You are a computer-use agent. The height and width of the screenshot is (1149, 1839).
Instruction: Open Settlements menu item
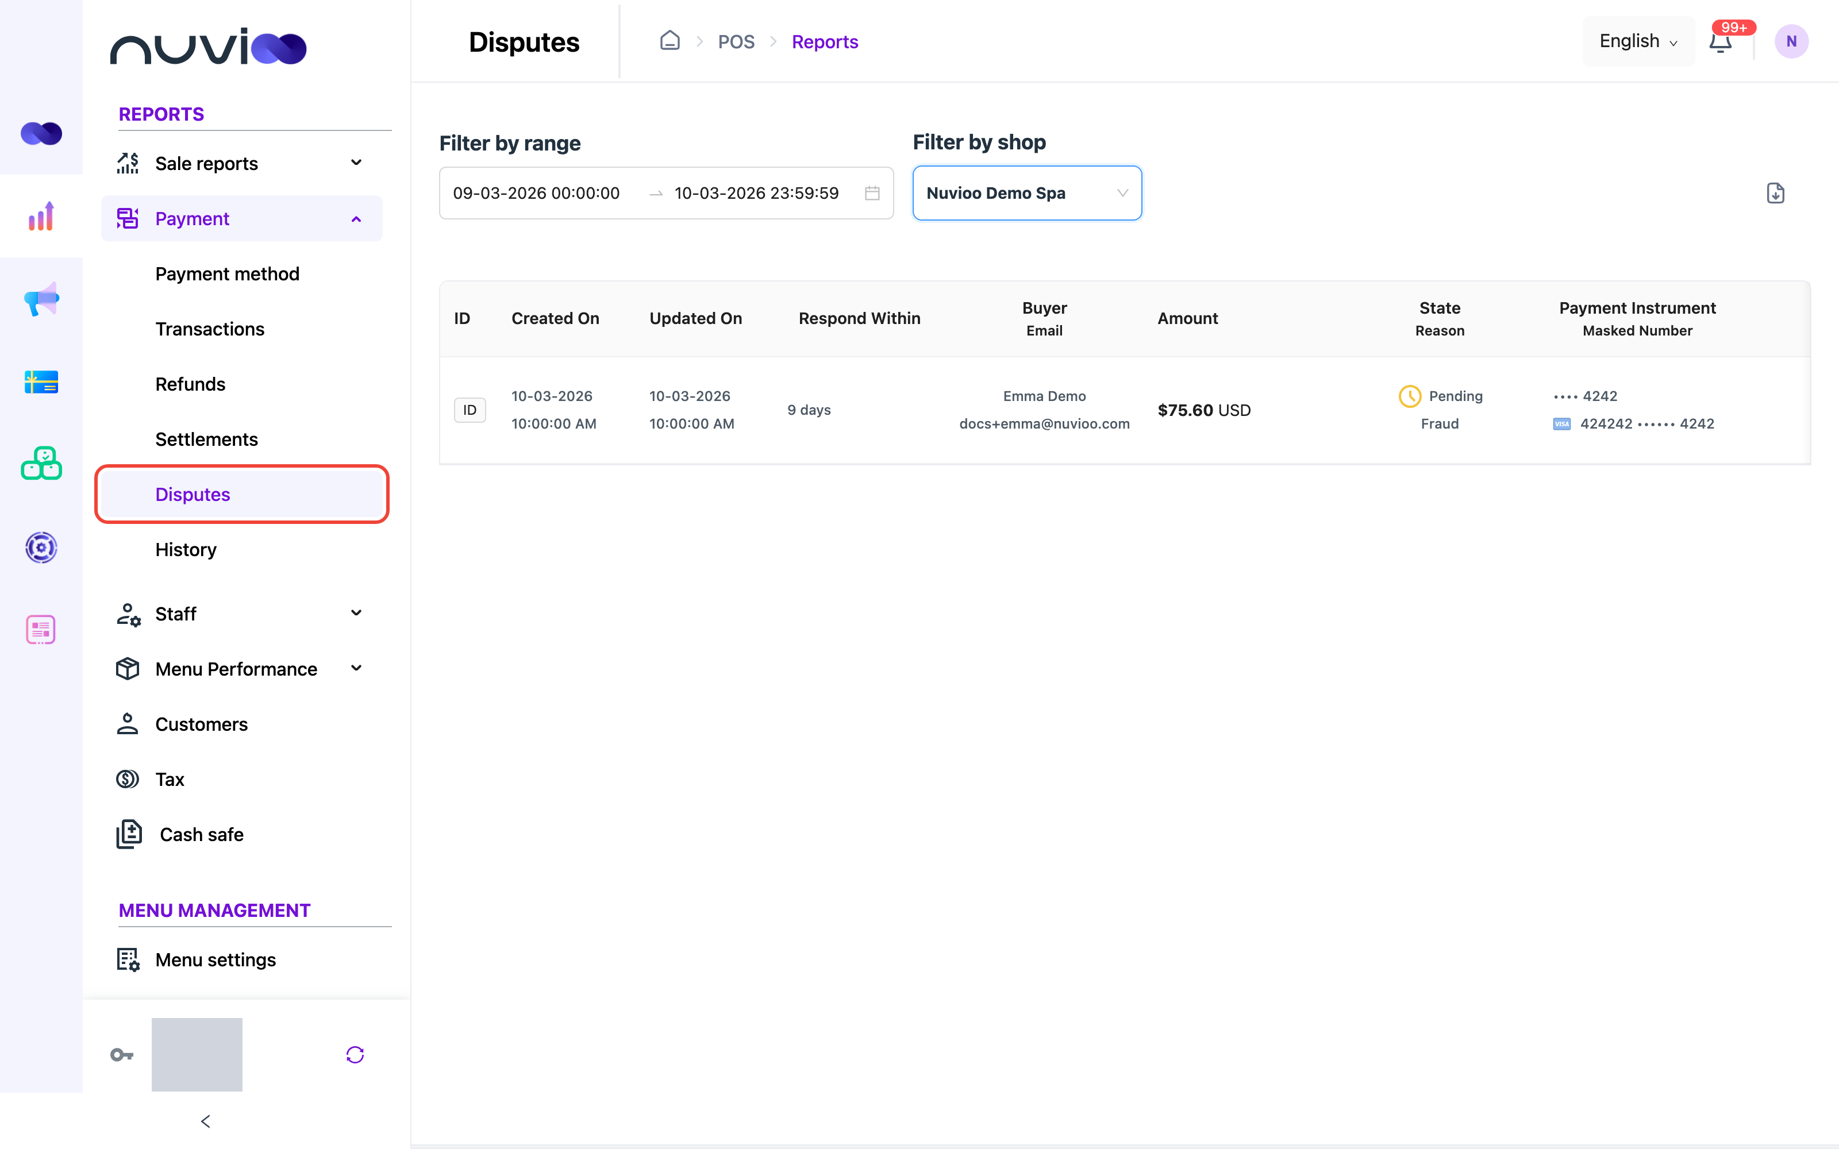pos(206,439)
